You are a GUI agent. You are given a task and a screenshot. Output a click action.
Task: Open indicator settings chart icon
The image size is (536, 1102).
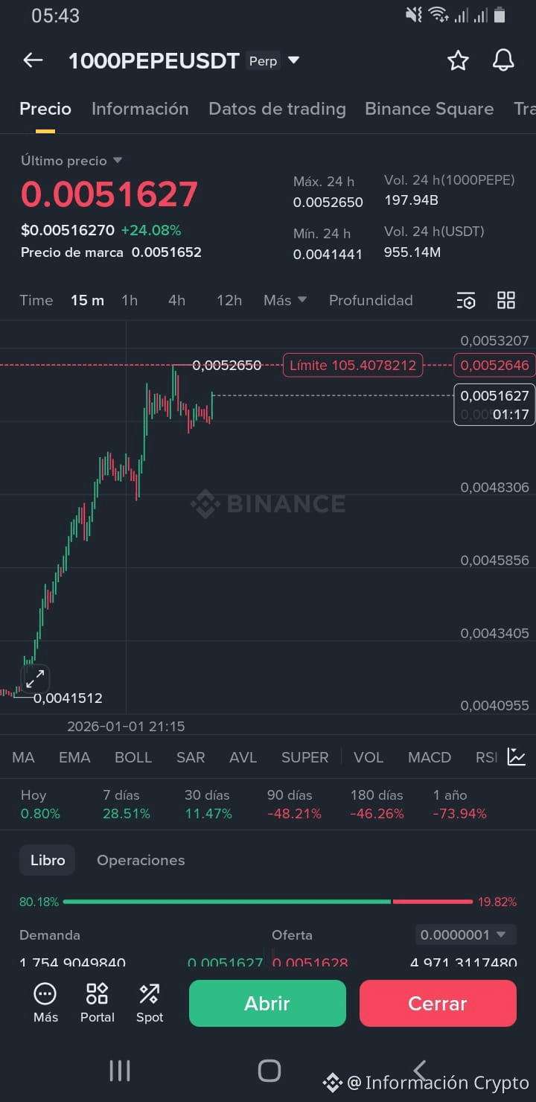click(517, 757)
